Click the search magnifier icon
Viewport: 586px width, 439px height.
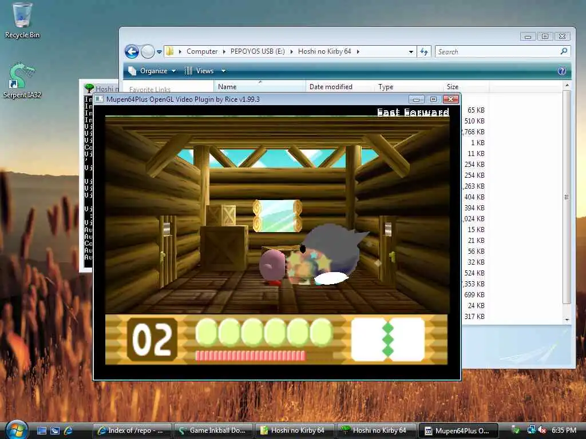(x=564, y=51)
